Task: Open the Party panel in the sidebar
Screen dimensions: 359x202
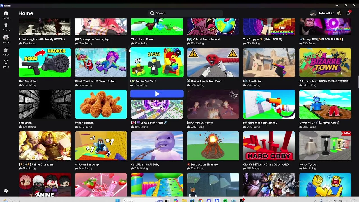Action: coord(6,52)
